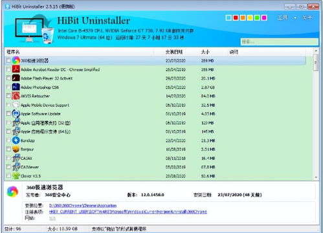Click the Adobe Acrobat Reader DC icon
The image size is (323, 233).
coord(16,69)
